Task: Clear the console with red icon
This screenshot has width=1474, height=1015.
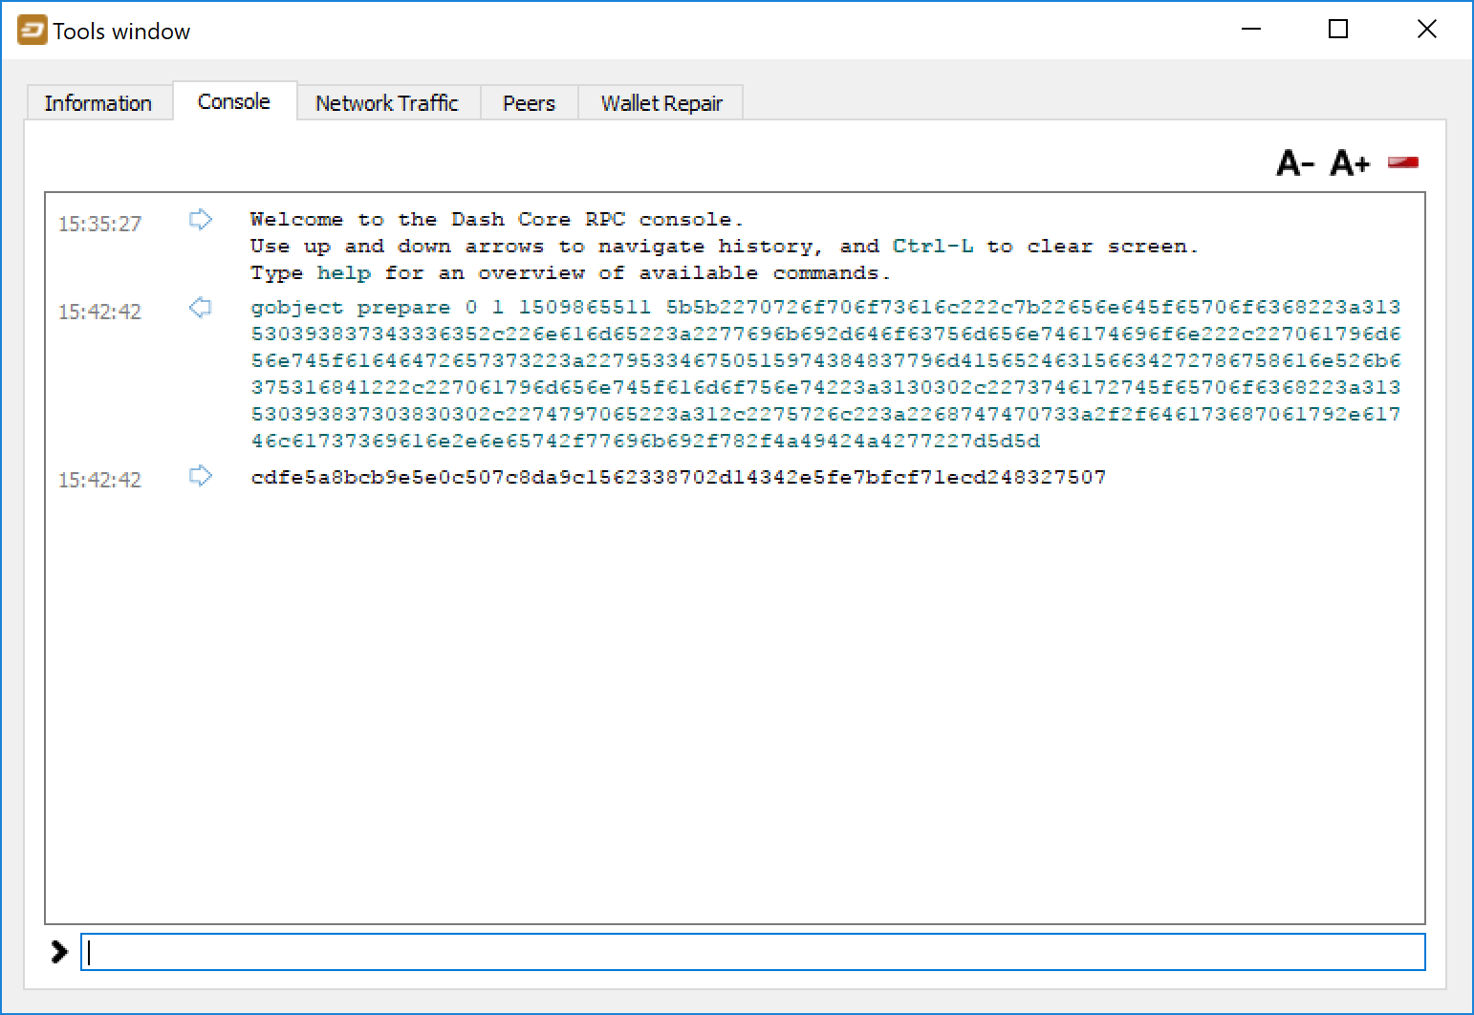Action: (x=1402, y=162)
